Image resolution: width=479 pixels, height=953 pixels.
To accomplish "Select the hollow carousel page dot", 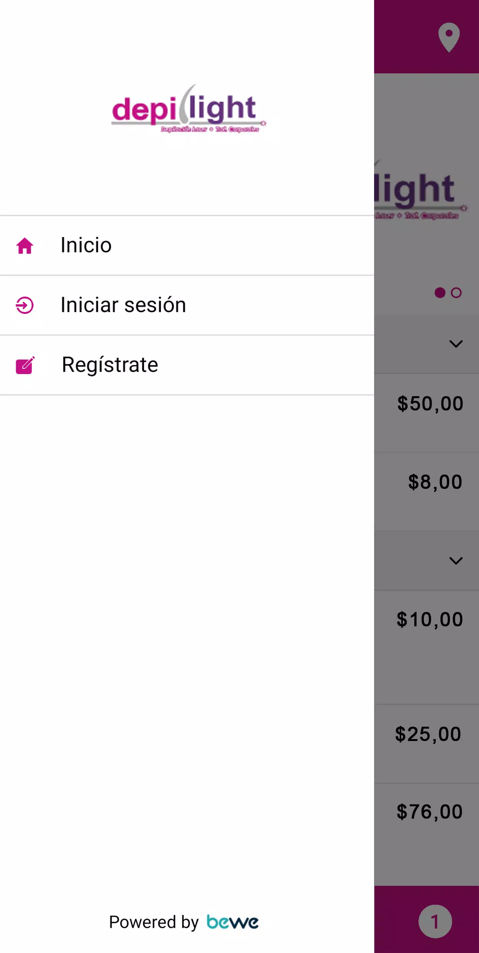I will click(x=456, y=293).
